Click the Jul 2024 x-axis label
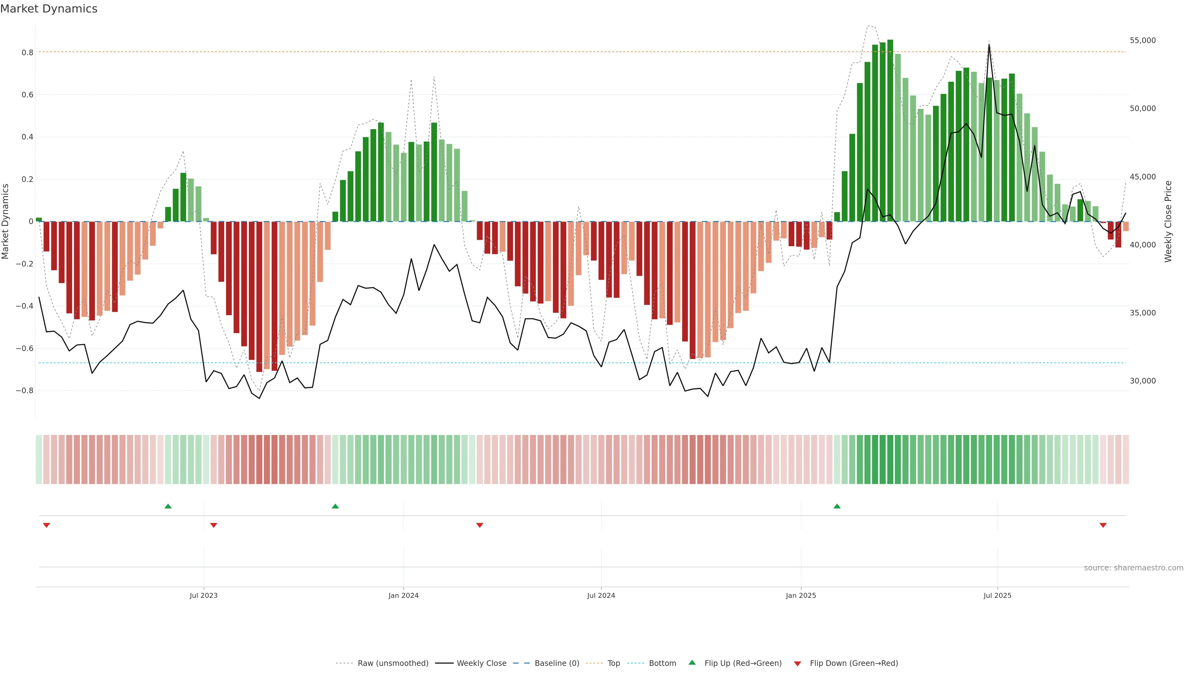The width and height of the screenshot is (1199, 674). click(x=601, y=595)
